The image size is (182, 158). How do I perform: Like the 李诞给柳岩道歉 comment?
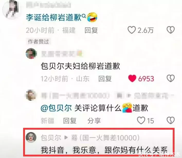[132, 30]
